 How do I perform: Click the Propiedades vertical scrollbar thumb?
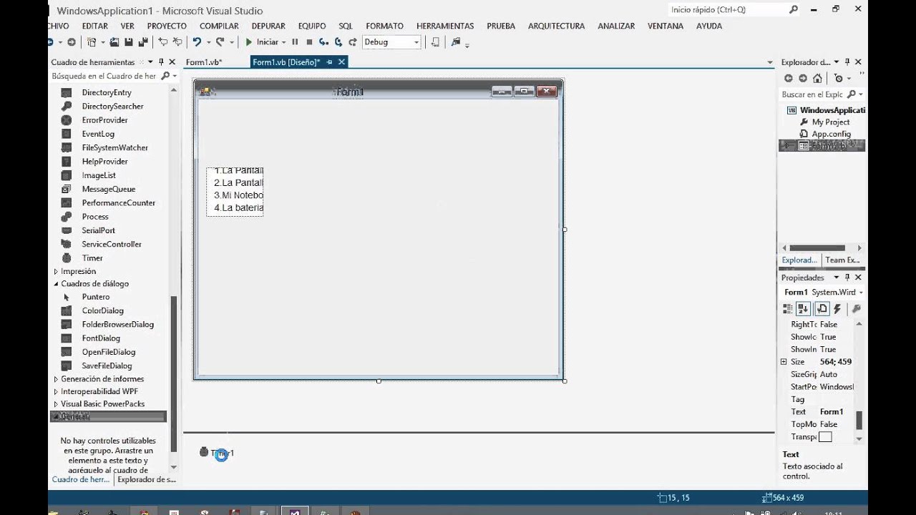click(859, 421)
